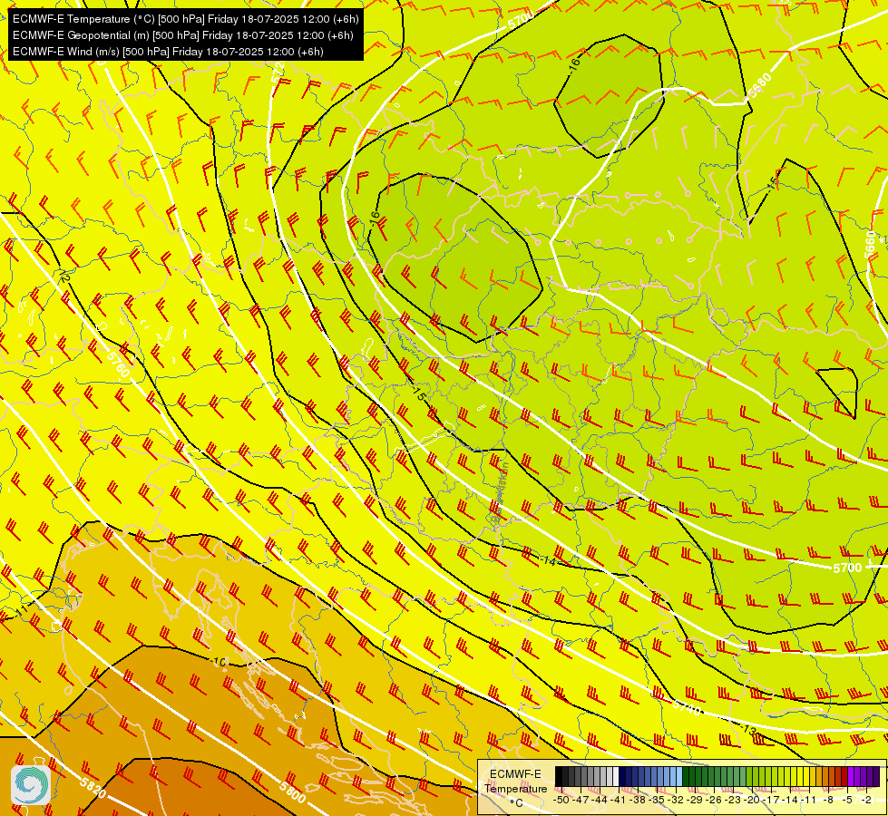The height and width of the screenshot is (816, 888).
Task: Select the 'ECMWF-E Wind (m/s) [500 hPa]' title line
Action: point(168,52)
